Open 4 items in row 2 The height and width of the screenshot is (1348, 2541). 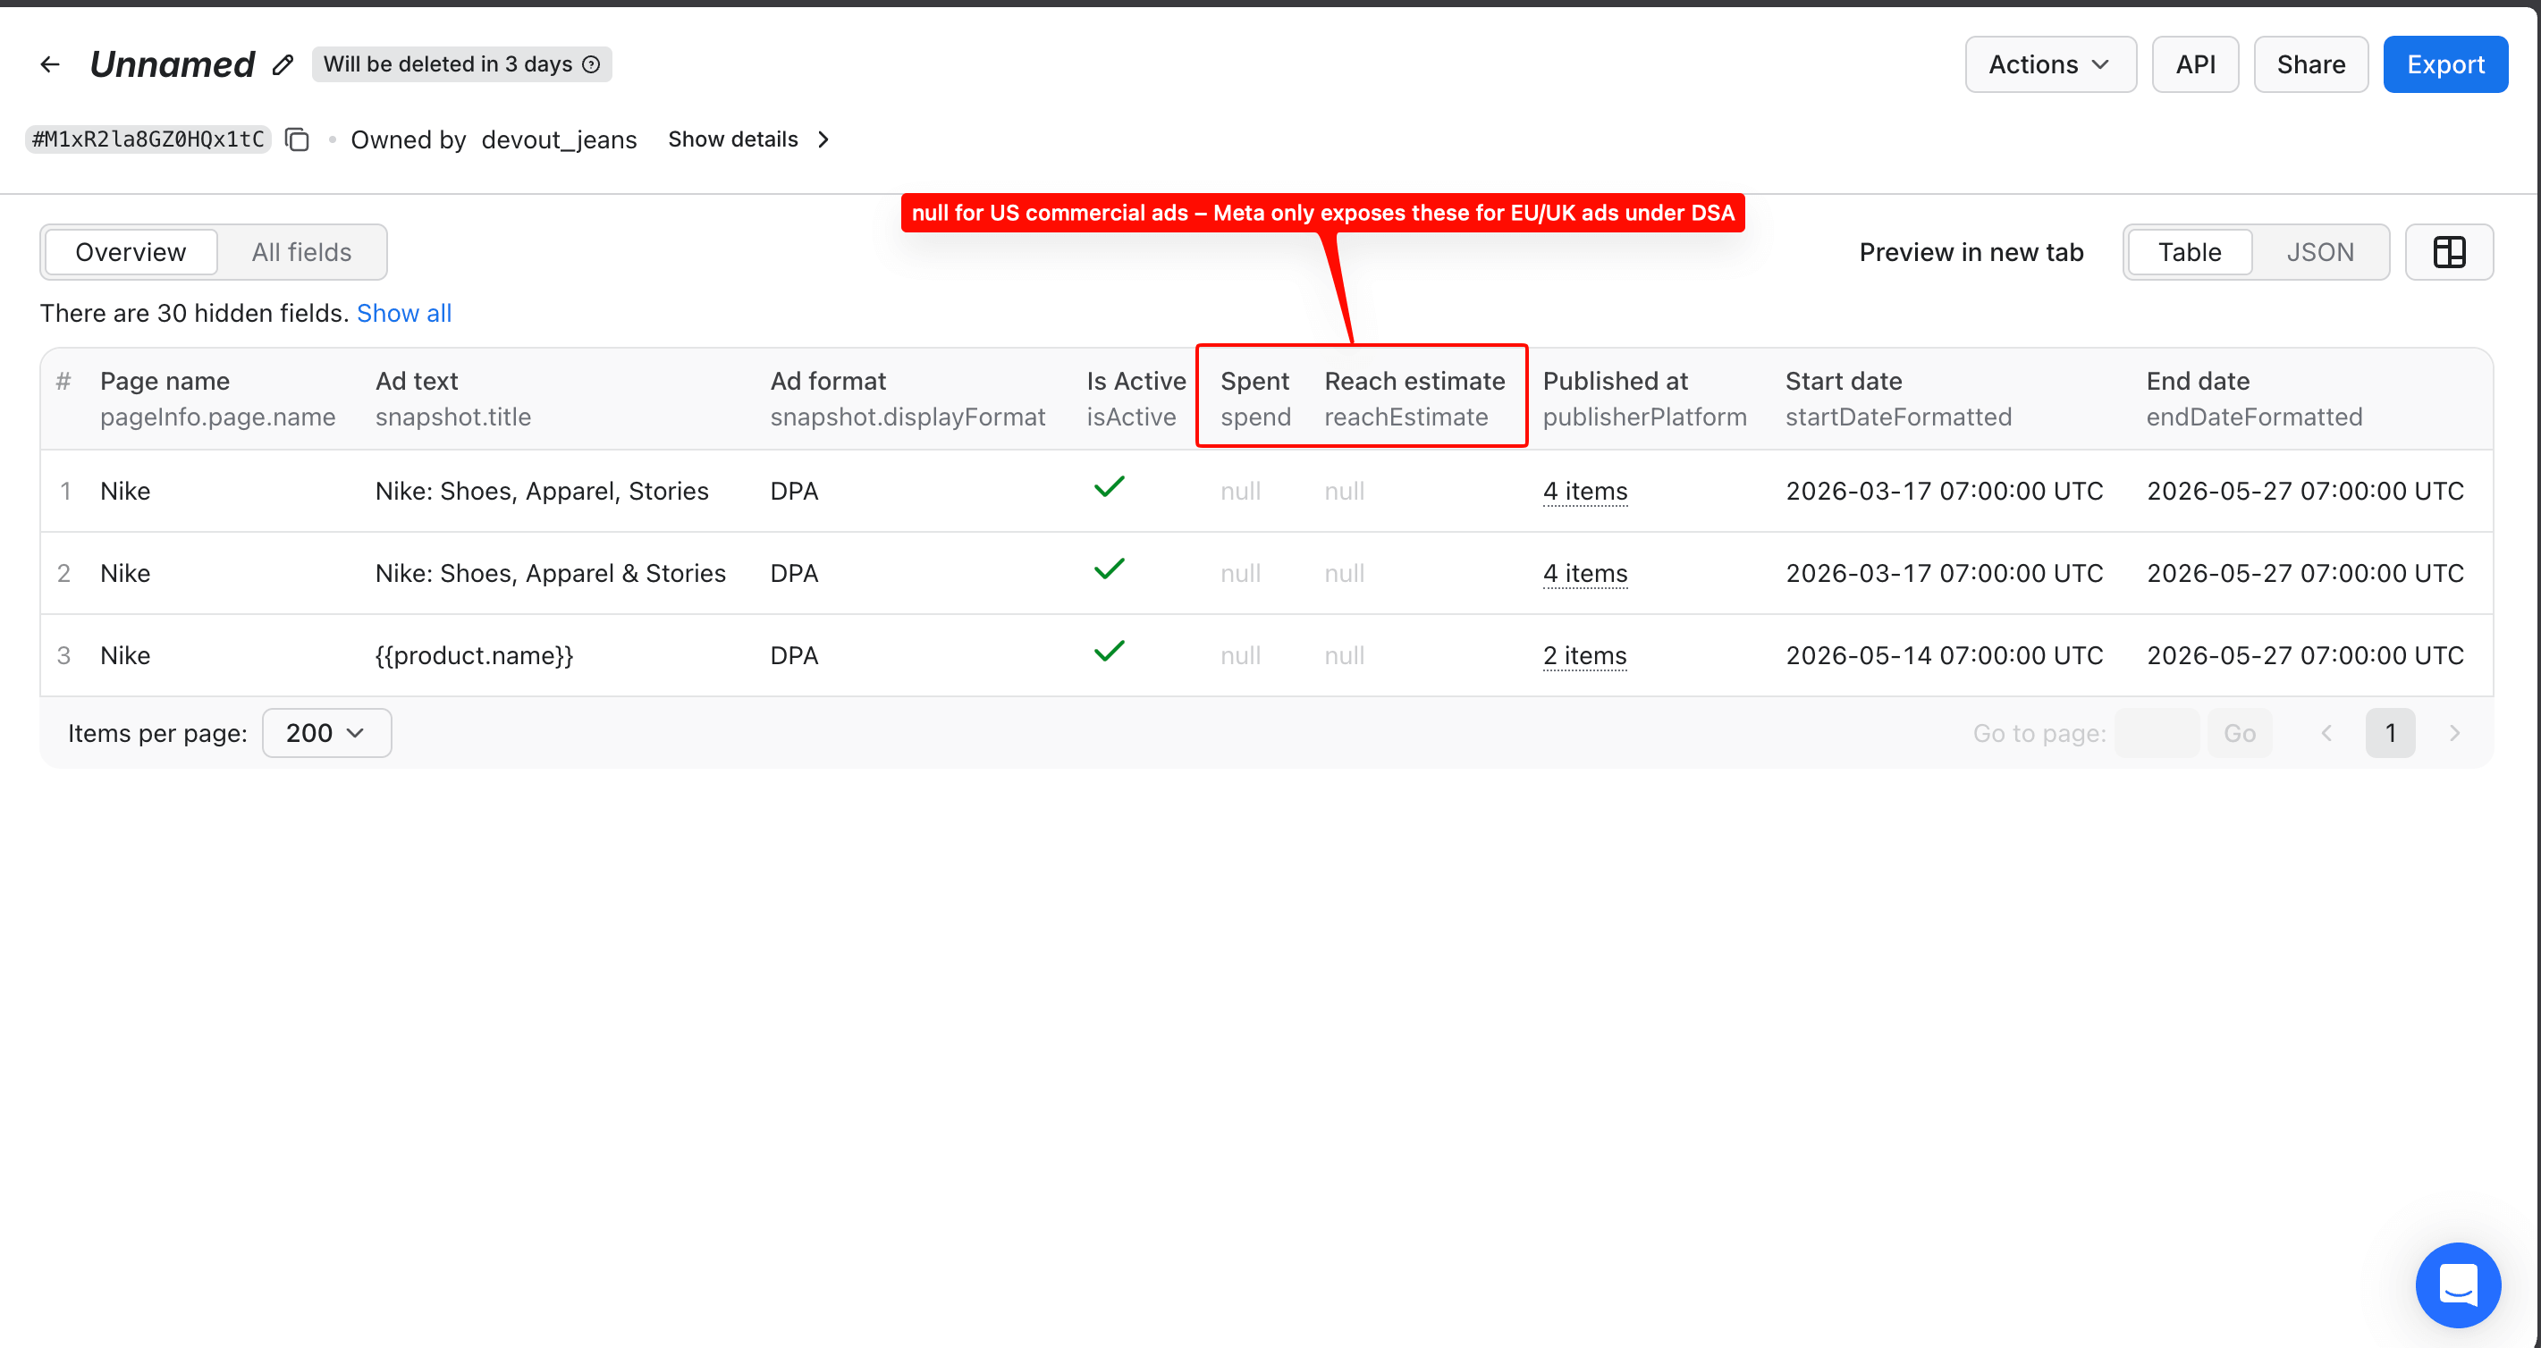click(x=1585, y=573)
